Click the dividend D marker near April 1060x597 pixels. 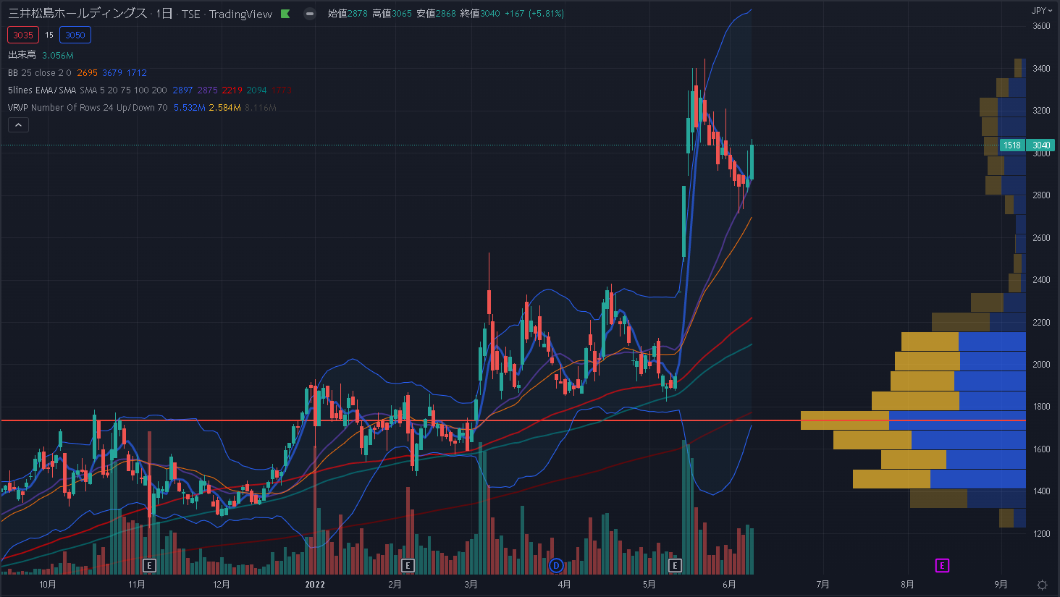click(556, 565)
